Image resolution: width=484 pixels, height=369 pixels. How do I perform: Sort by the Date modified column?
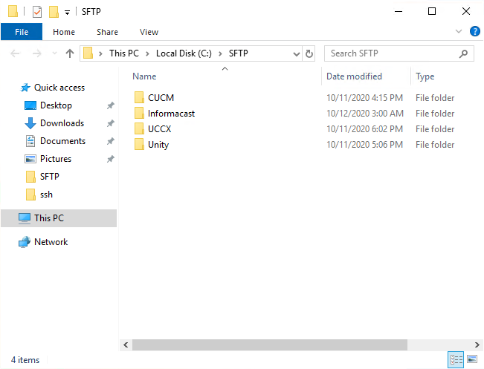pyautogui.click(x=354, y=76)
